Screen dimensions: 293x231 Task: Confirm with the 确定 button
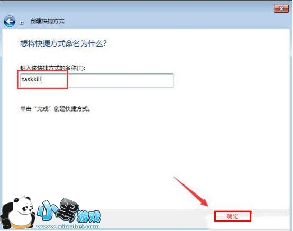tap(233, 216)
